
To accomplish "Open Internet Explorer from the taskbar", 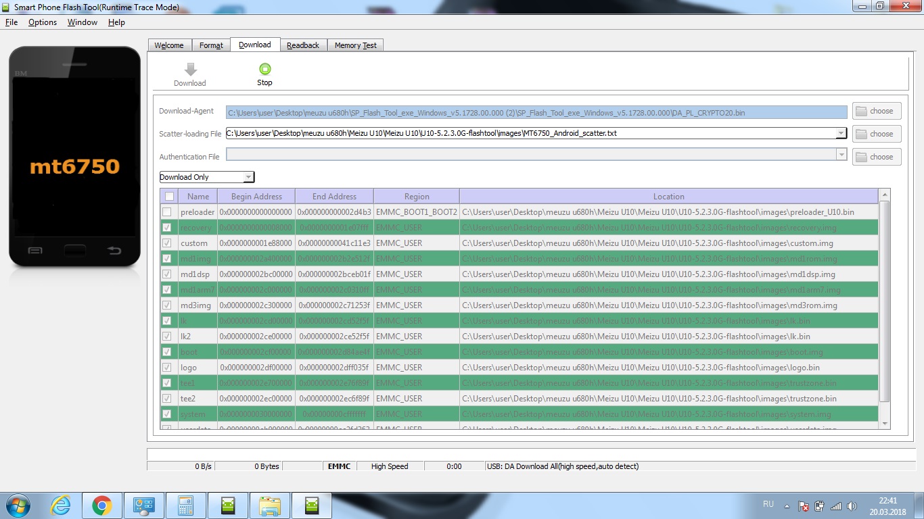I will [60, 505].
